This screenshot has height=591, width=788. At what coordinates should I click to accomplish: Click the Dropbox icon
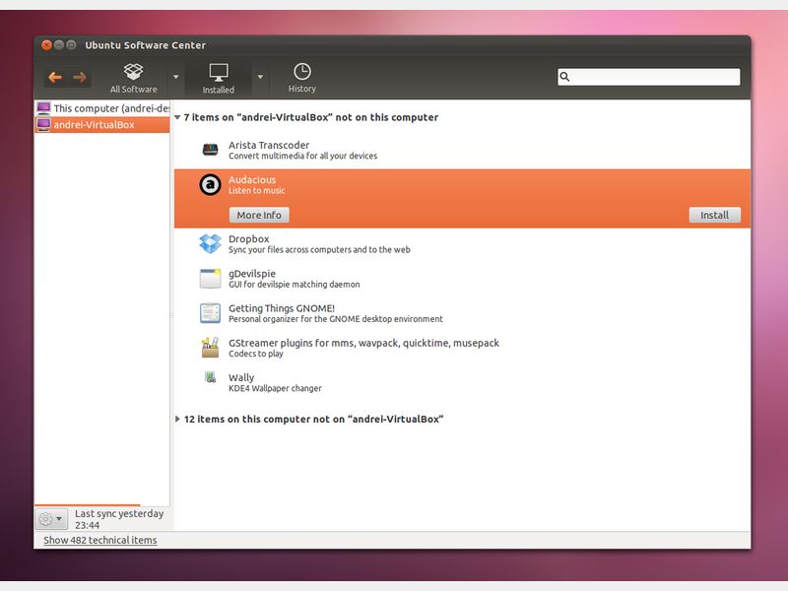tap(210, 243)
